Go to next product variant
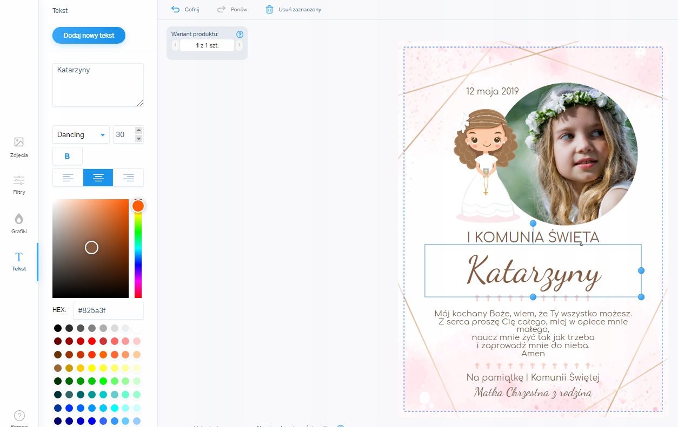 (239, 45)
